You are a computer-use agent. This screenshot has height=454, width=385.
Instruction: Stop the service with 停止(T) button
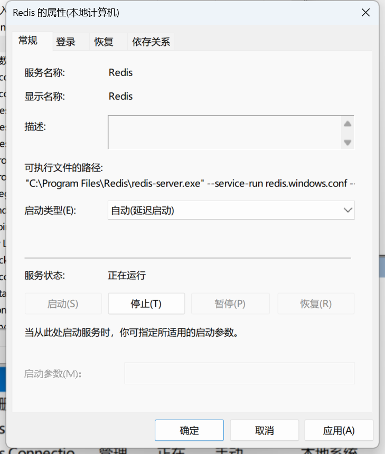click(146, 304)
